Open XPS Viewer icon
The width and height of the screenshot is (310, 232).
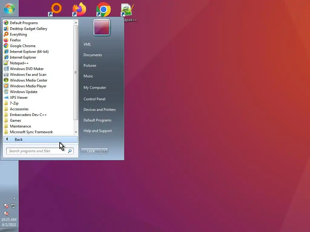(6, 98)
